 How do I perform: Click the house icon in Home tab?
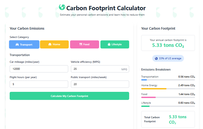click(50, 44)
